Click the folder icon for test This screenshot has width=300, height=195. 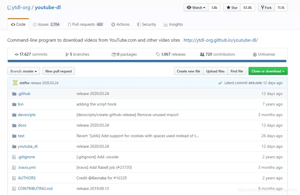coord(14,136)
